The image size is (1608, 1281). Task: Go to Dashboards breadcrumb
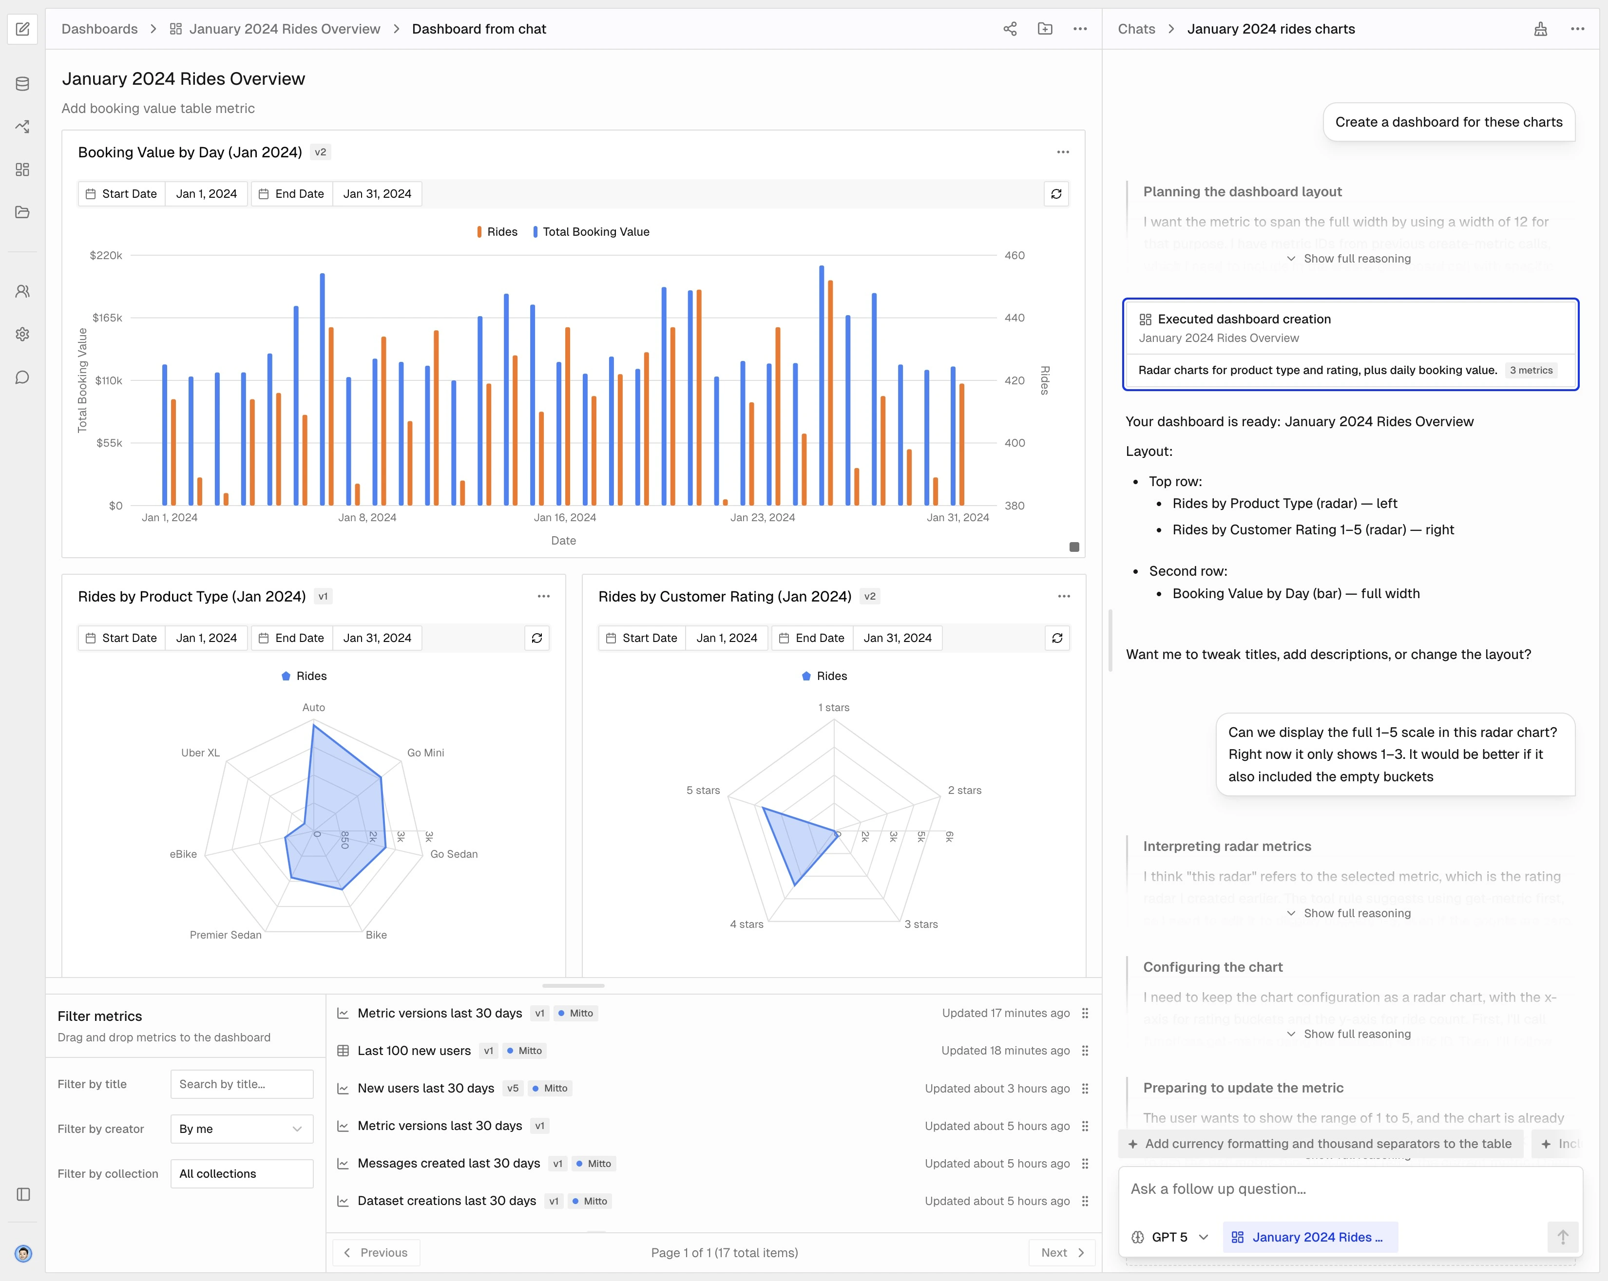click(x=99, y=29)
